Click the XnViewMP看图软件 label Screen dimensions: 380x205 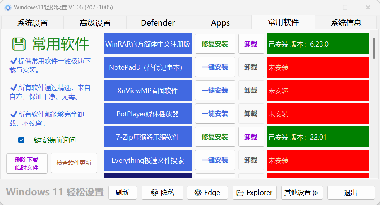tap(148, 91)
